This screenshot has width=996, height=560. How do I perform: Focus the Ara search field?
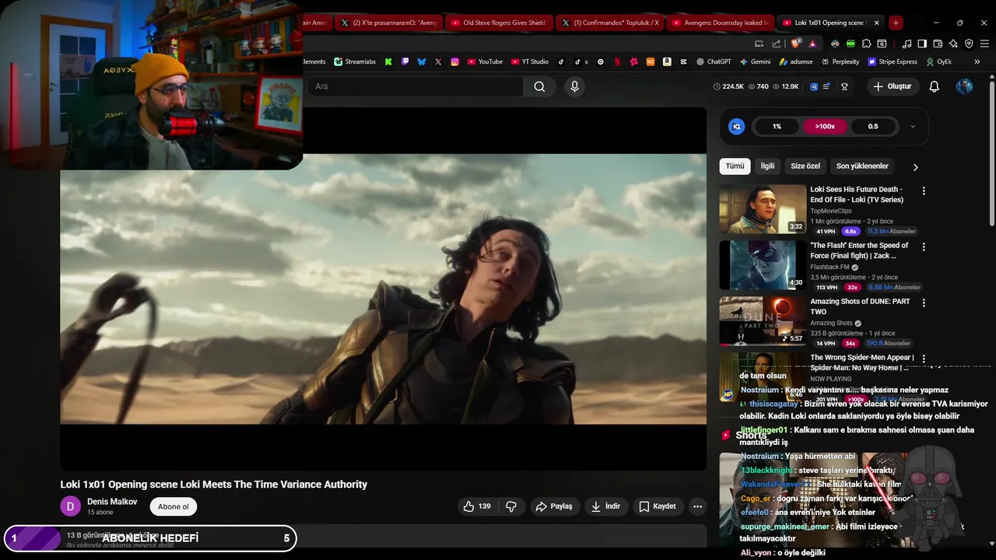click(x=415, y=86)
